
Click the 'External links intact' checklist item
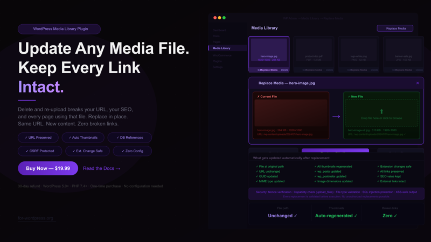[x=391, y=181]
